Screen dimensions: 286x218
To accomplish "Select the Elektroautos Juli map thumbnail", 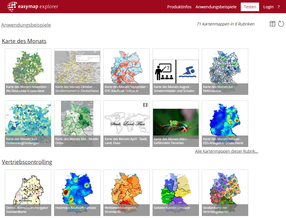I will [x=225, y=71].
